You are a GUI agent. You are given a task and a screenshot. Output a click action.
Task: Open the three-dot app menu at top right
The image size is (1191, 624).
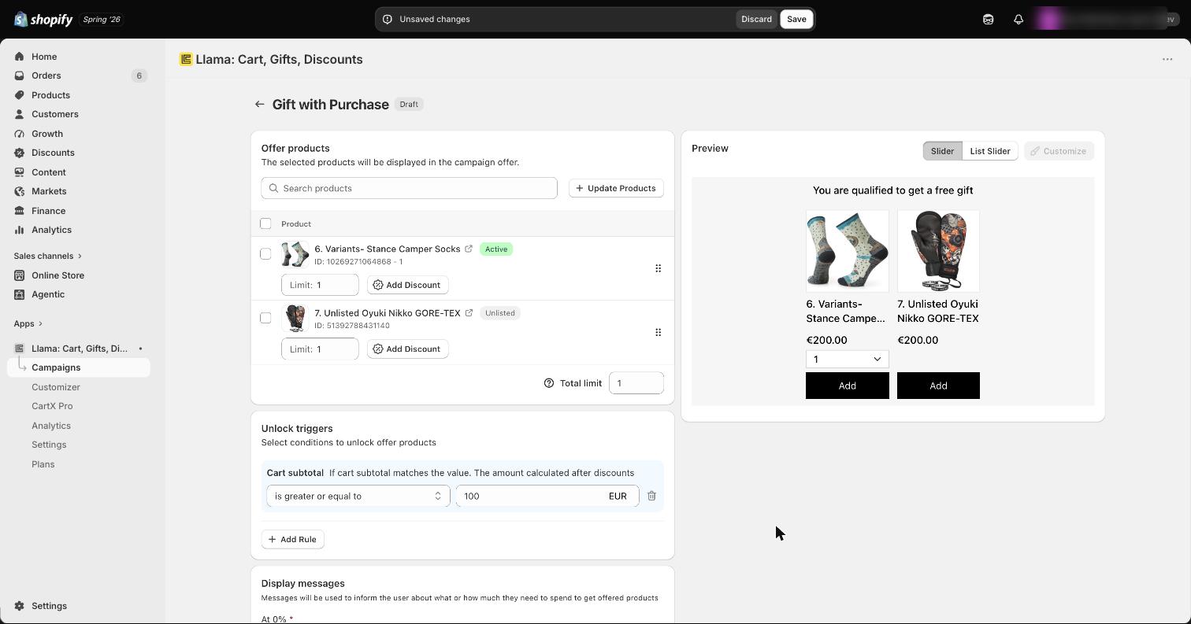1167,59
